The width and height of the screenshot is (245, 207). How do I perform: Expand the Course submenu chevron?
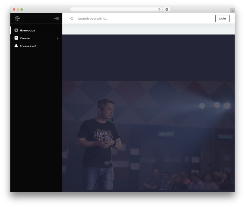[57, 38]
